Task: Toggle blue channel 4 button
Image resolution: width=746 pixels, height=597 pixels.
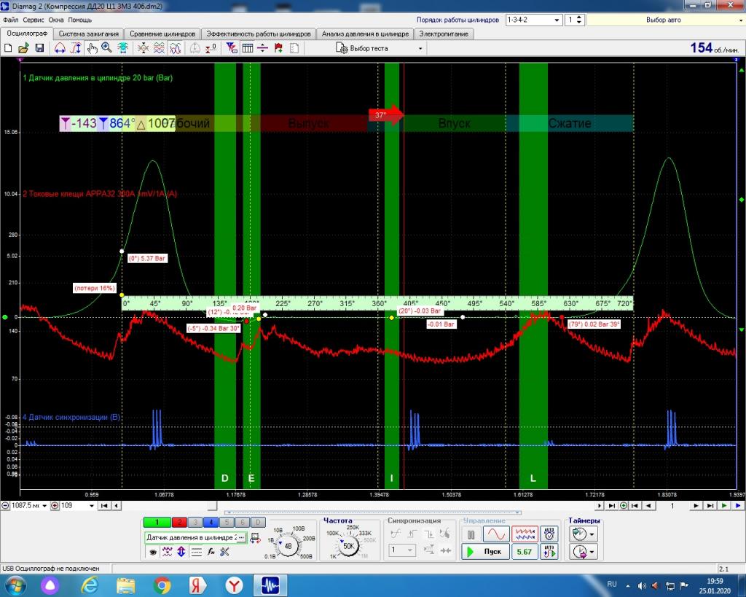Action: [211, 522]
